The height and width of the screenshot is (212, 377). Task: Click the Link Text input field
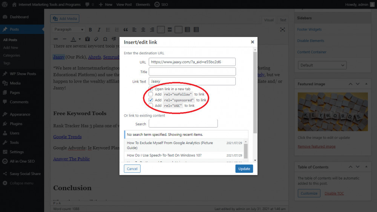coord(192,81)
